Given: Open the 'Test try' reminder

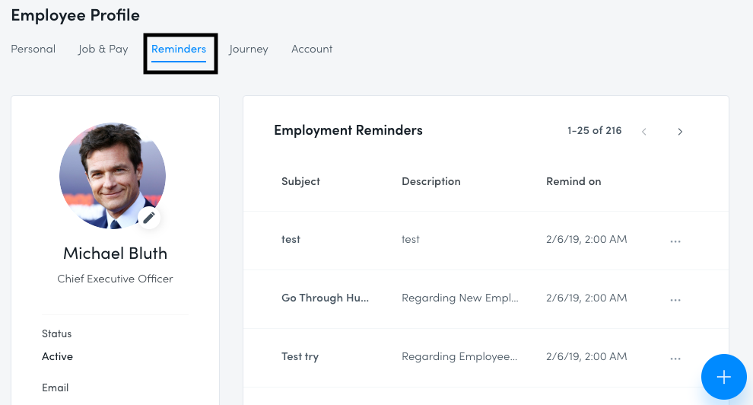Looking at the screenshot, I should (486, 358).
